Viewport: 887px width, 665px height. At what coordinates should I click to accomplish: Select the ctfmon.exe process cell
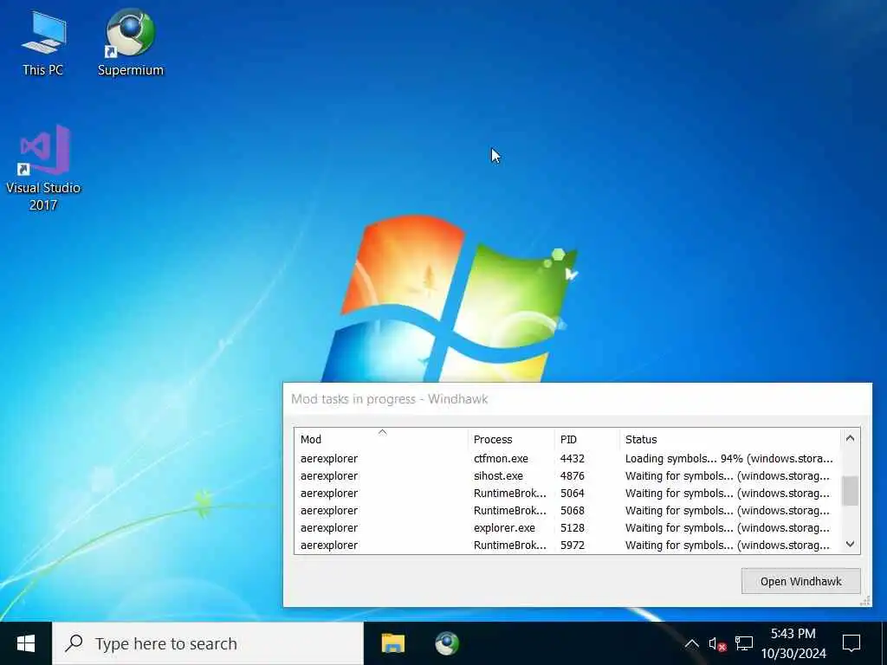click(x=501, y=459)
